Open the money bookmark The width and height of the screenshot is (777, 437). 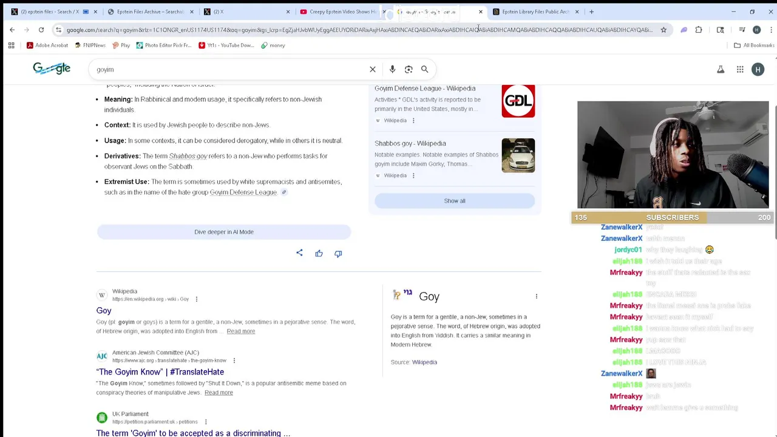273,45
